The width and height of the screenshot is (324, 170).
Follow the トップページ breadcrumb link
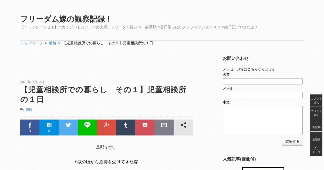coord(32,43)
